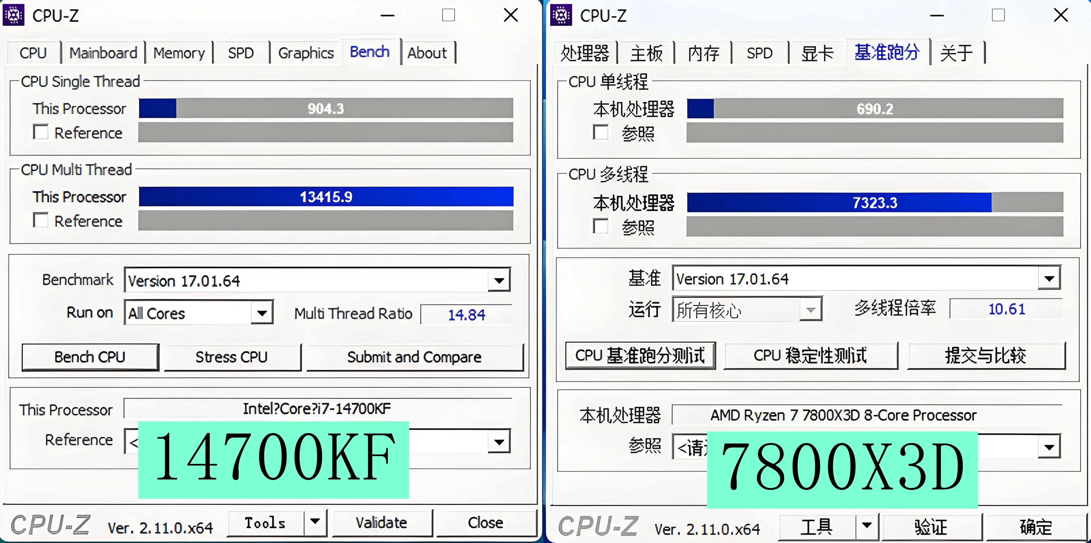
Task: Click Submit and Compare
Action: point(414,357)
